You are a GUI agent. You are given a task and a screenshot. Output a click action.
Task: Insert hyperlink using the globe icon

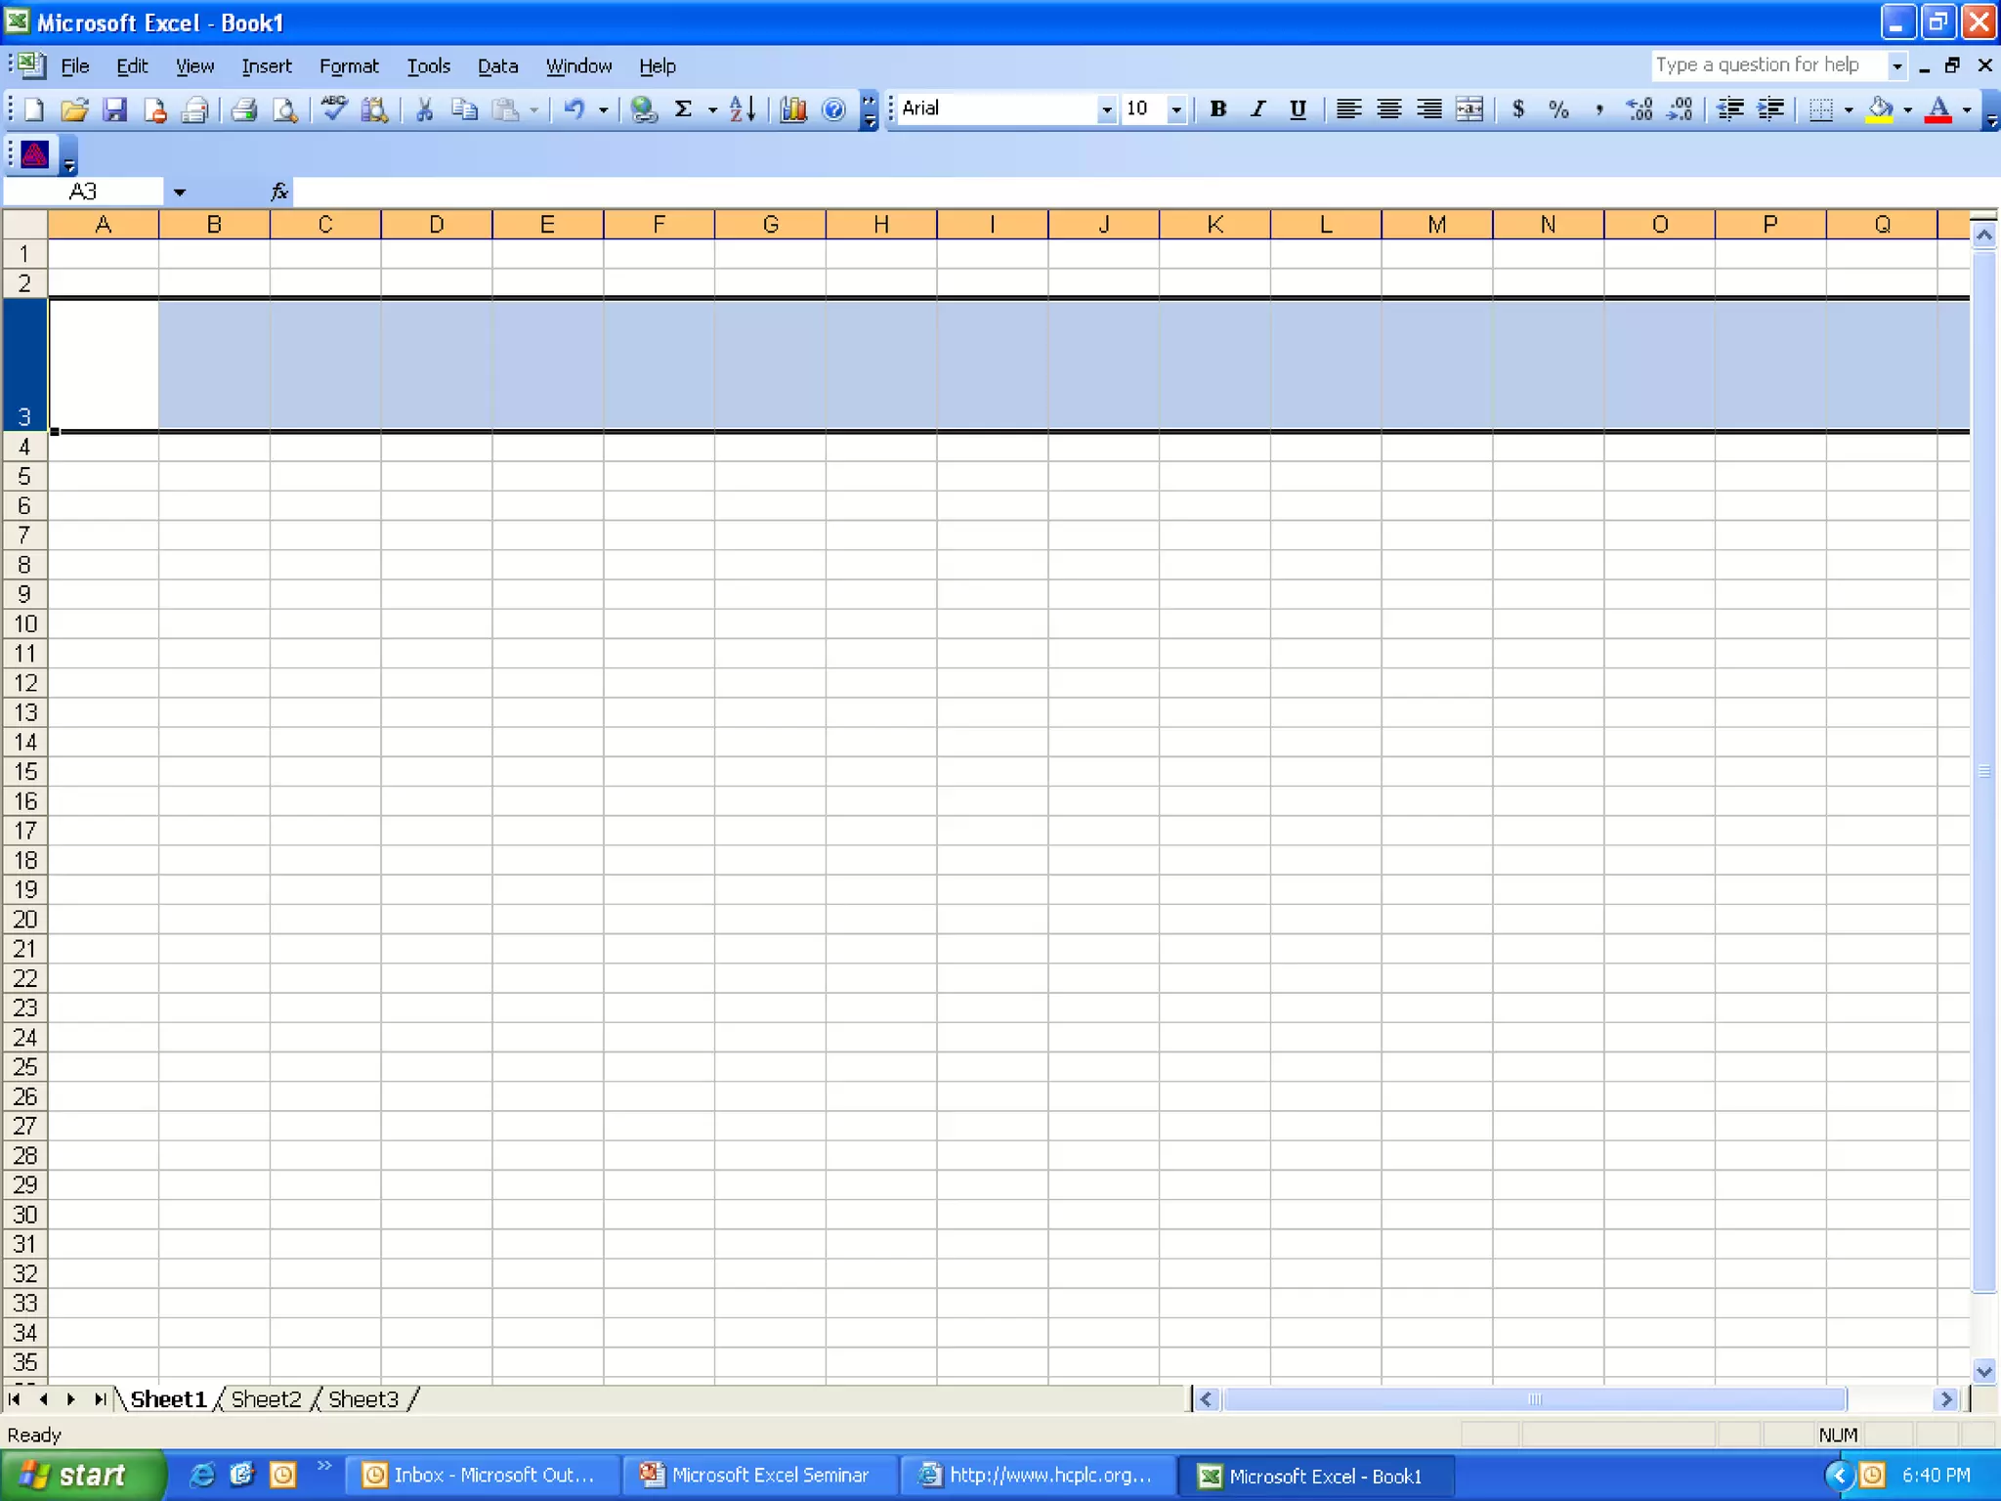pyautogui.click(x=643, y=109)
